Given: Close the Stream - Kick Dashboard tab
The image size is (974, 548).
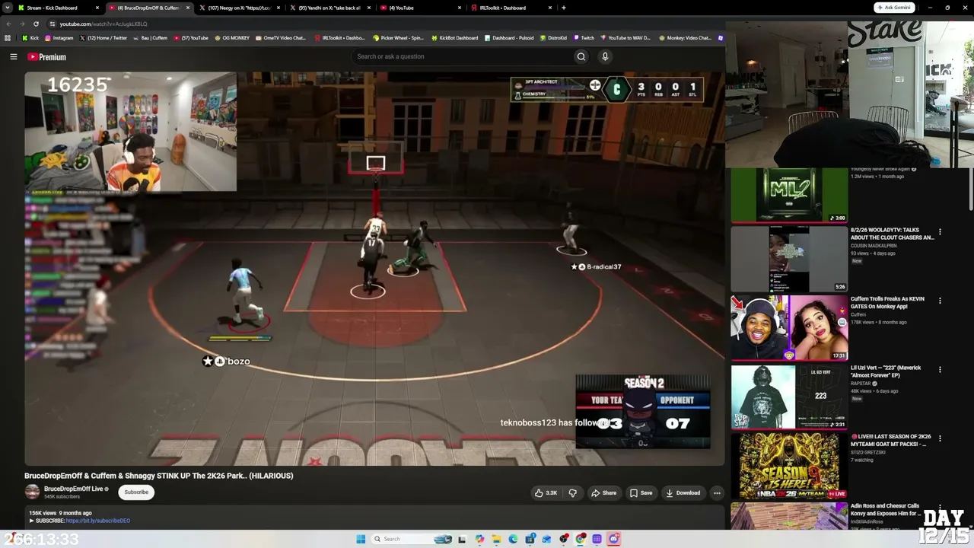Looking at the screenshot, I should 97,8.
